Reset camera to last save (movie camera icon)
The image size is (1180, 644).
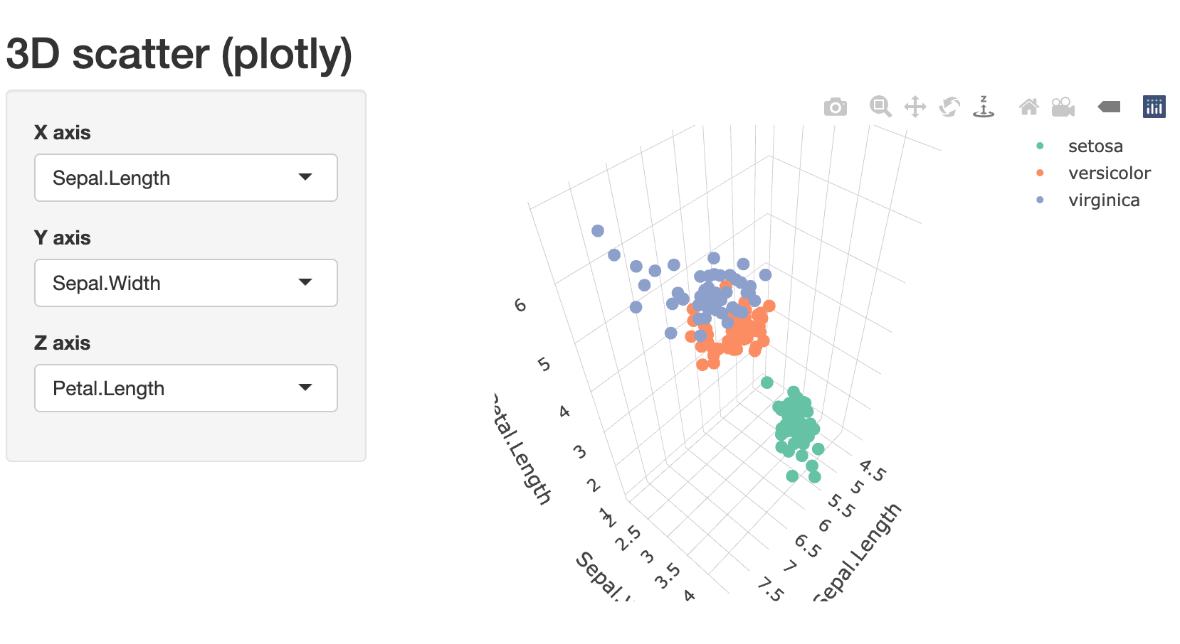tap(1063, 107)
